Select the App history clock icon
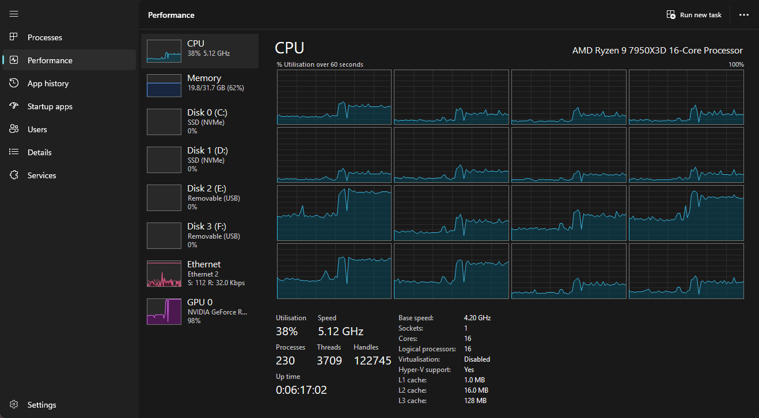The height and width of the screenshot is (418, 759). coord(14,83)
